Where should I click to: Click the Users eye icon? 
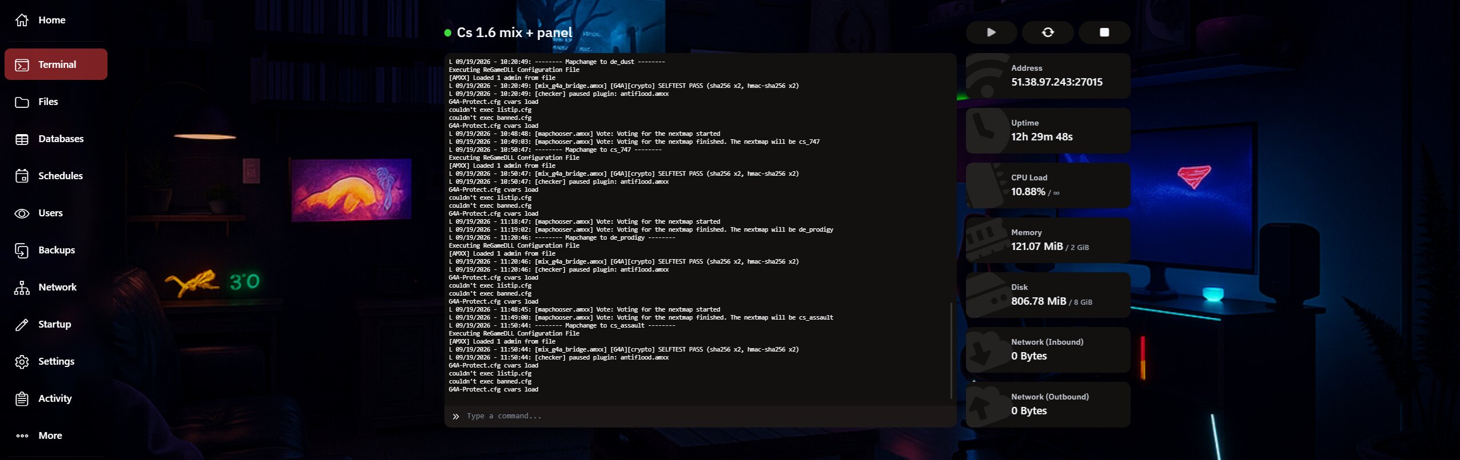22,213
